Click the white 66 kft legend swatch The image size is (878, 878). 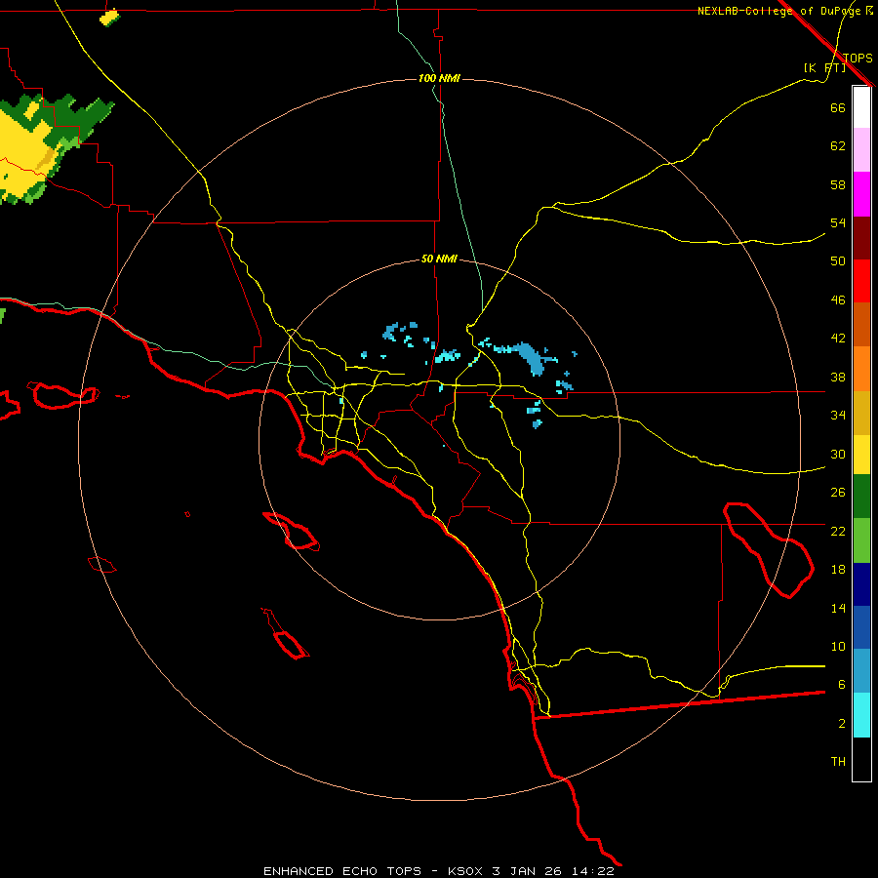click(x=861, y=107)
